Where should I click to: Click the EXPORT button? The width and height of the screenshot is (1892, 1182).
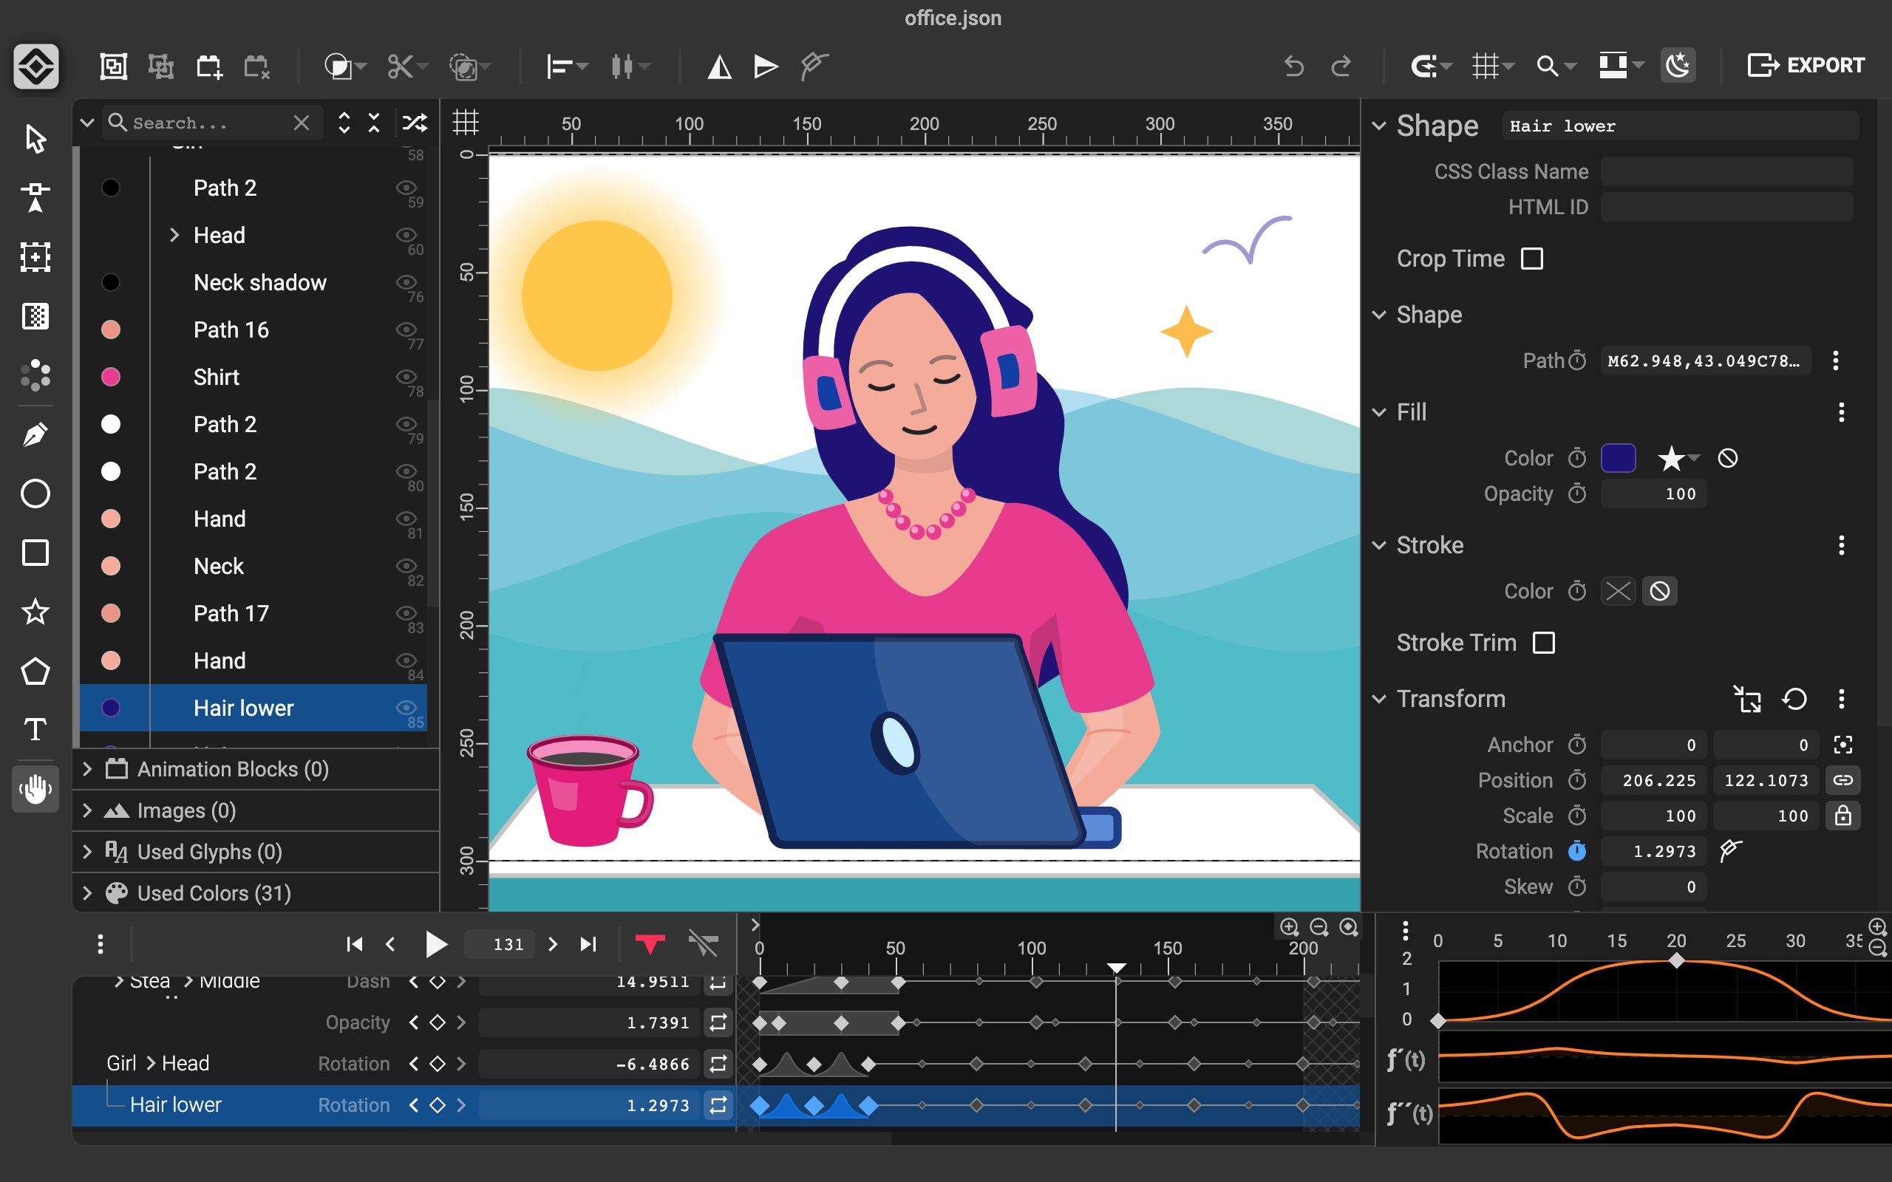[1807, 64]
